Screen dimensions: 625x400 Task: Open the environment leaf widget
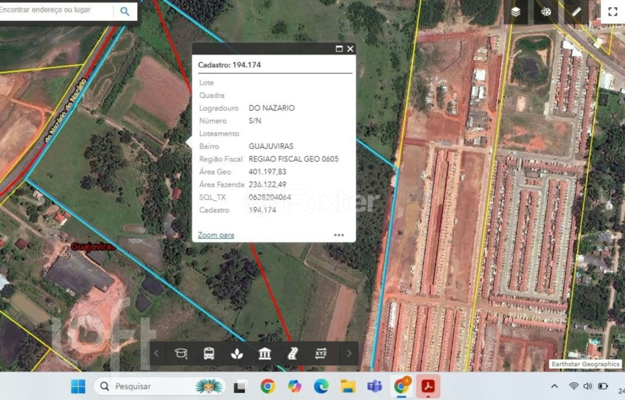237,353
